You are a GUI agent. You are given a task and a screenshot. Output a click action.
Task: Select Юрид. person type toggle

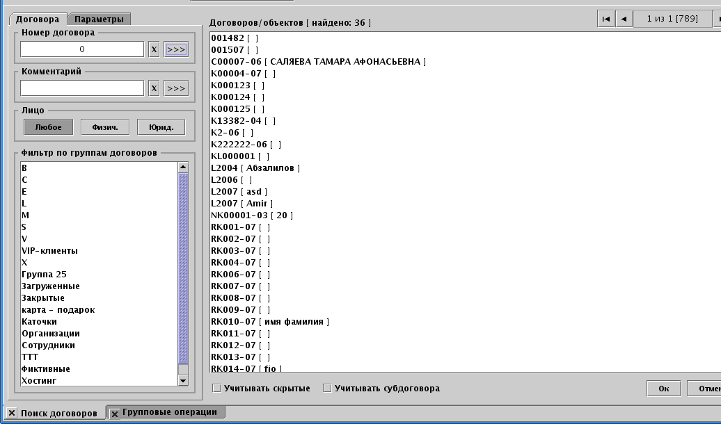[161, 127]
